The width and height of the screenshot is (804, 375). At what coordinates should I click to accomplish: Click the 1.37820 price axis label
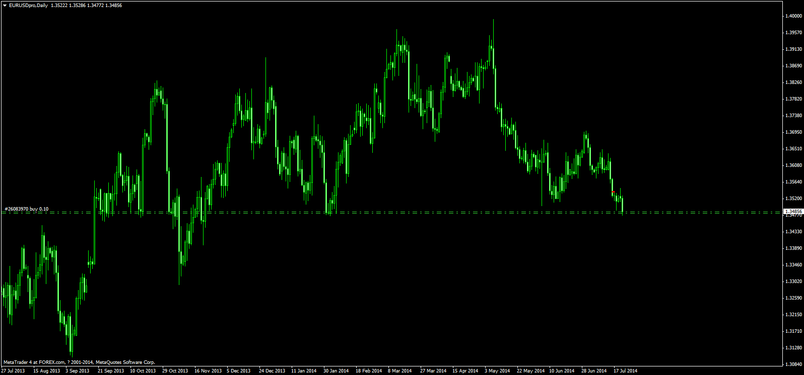[793, 99]
